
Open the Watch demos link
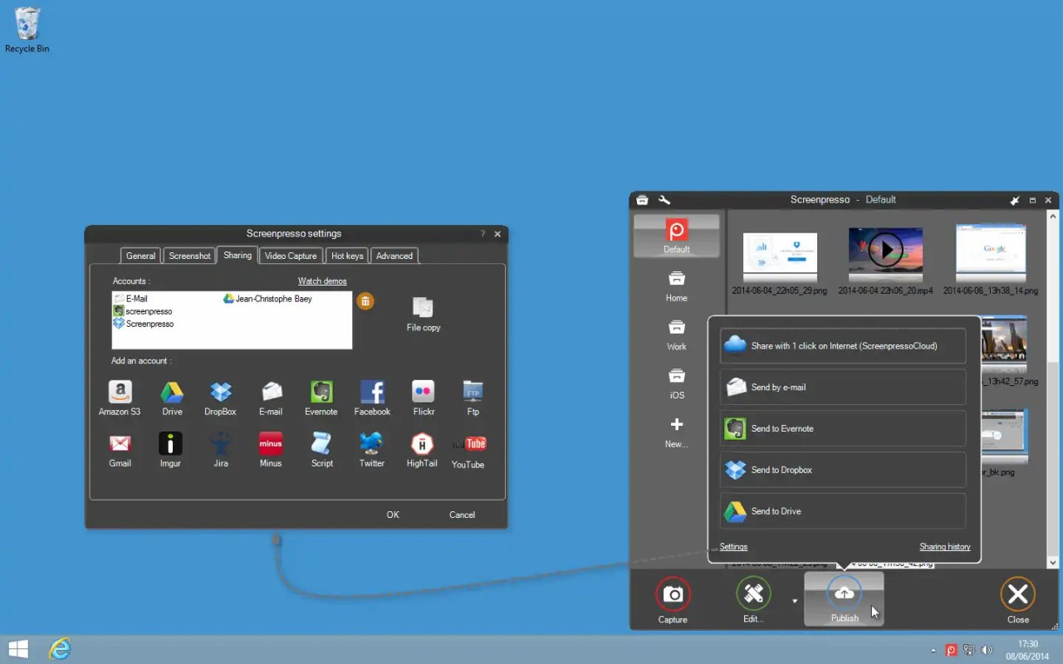(322, 281)
